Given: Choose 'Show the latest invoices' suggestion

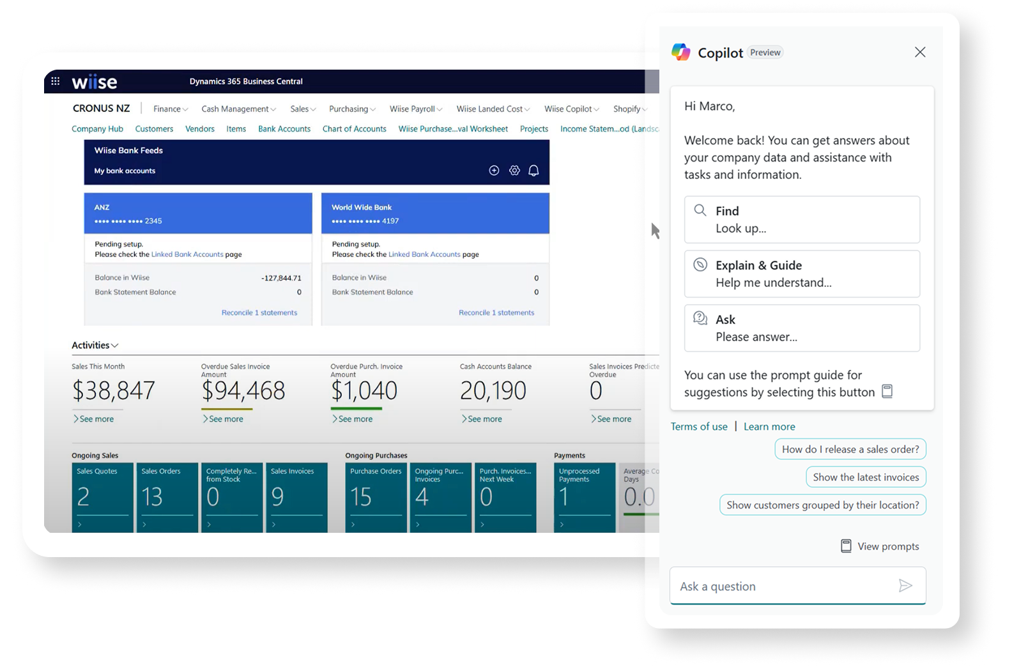Looking at the screenshot, I should tap(866, 477).
